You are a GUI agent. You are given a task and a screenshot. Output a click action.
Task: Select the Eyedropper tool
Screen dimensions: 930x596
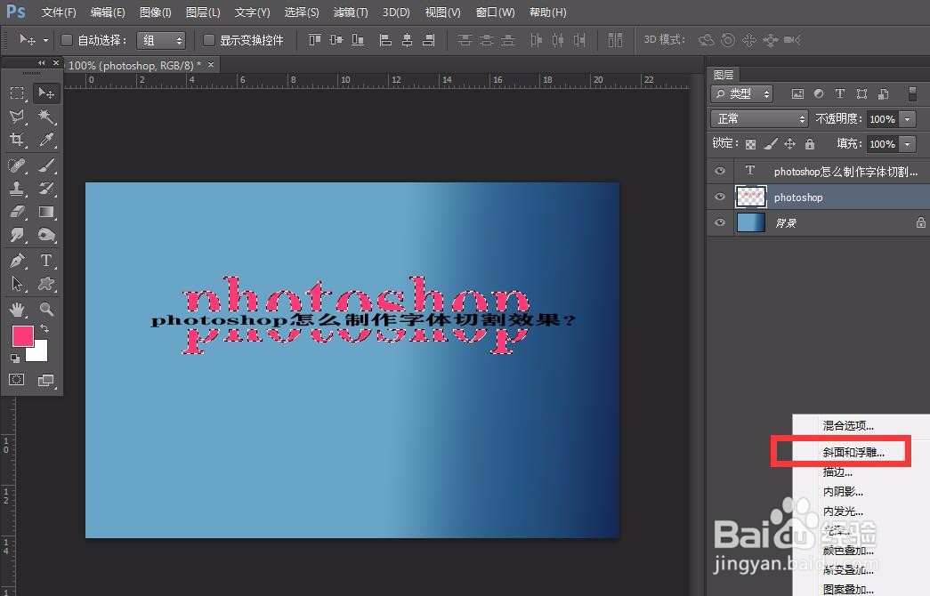(45, 140)
